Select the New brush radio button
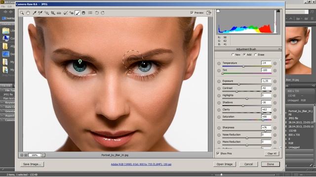Viewport: 316px width, 177px height. [x=233, y=55]
